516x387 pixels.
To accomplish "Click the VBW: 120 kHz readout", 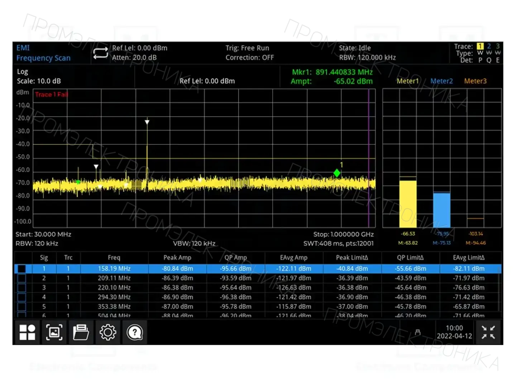I will click(x=194, y=244).
